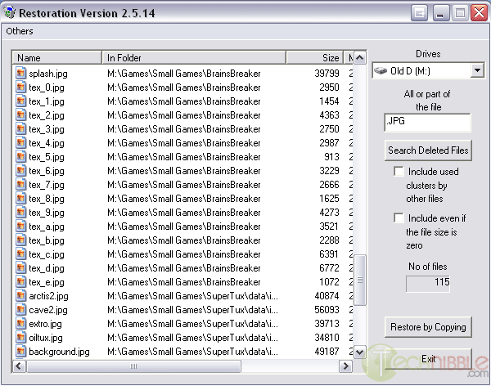Click the splash.jpg file icon

[21, 74]
